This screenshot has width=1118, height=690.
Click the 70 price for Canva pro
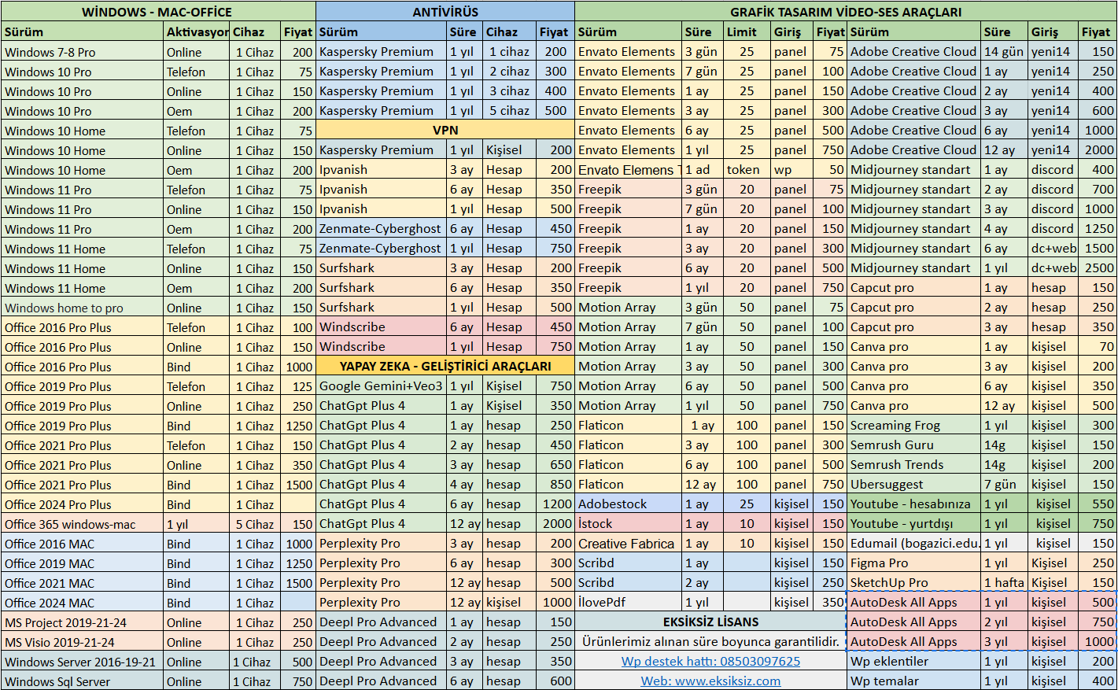(1098, 346)
